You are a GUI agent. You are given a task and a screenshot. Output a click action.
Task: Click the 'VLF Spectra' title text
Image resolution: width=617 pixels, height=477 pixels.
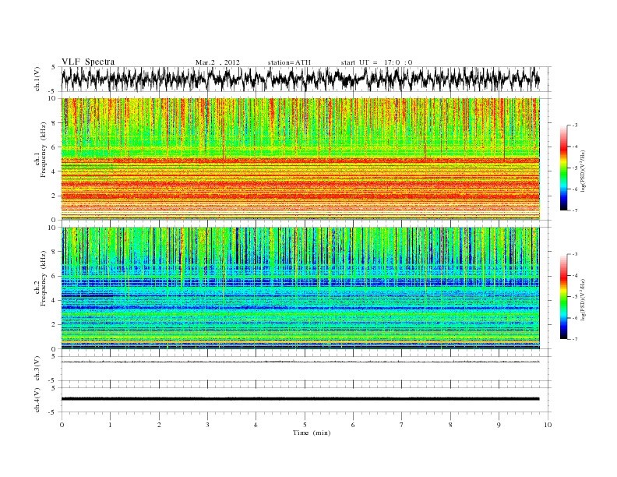[88, 62]
